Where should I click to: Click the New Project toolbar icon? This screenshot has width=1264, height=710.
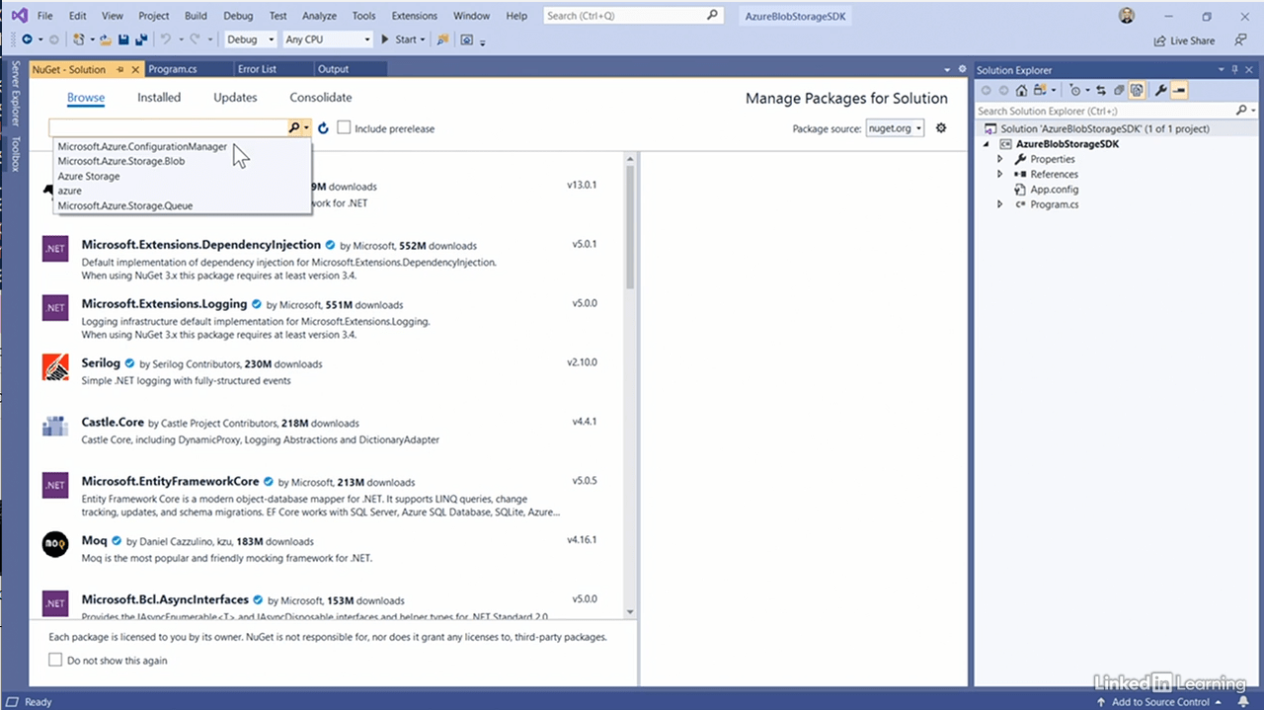[79, 39]
